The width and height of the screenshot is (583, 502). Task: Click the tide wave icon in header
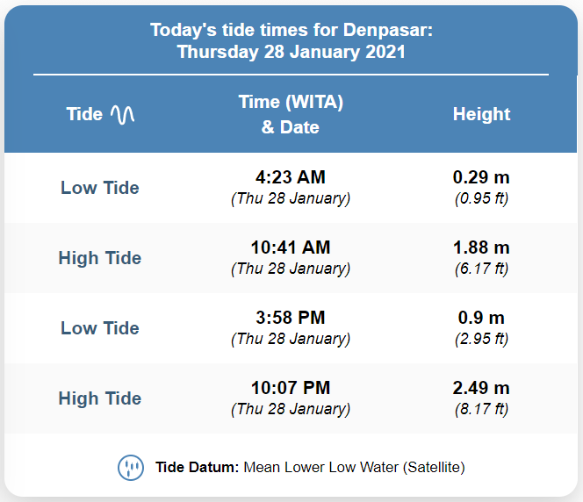coord(123,114)
